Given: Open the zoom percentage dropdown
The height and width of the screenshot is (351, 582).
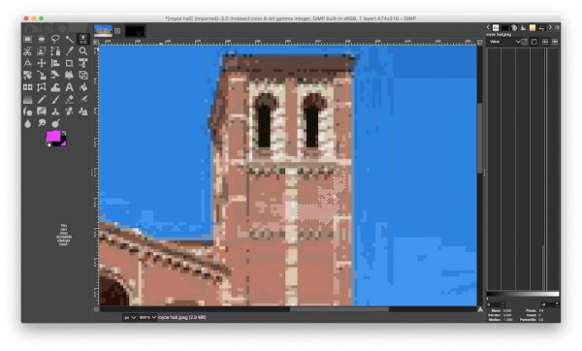Looking at the screenshot, I should click(x=147, y=318).
